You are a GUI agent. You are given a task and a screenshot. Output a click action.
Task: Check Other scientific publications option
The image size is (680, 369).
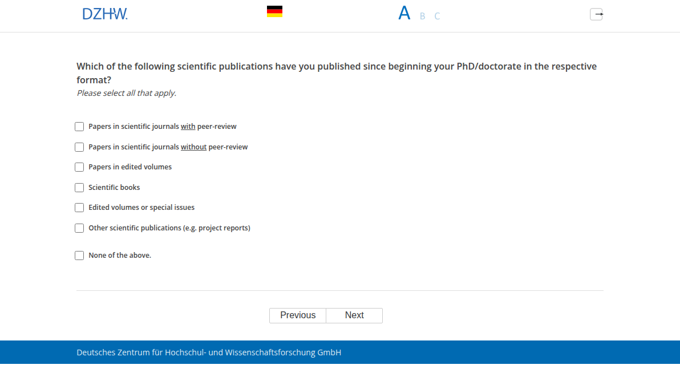79,228
